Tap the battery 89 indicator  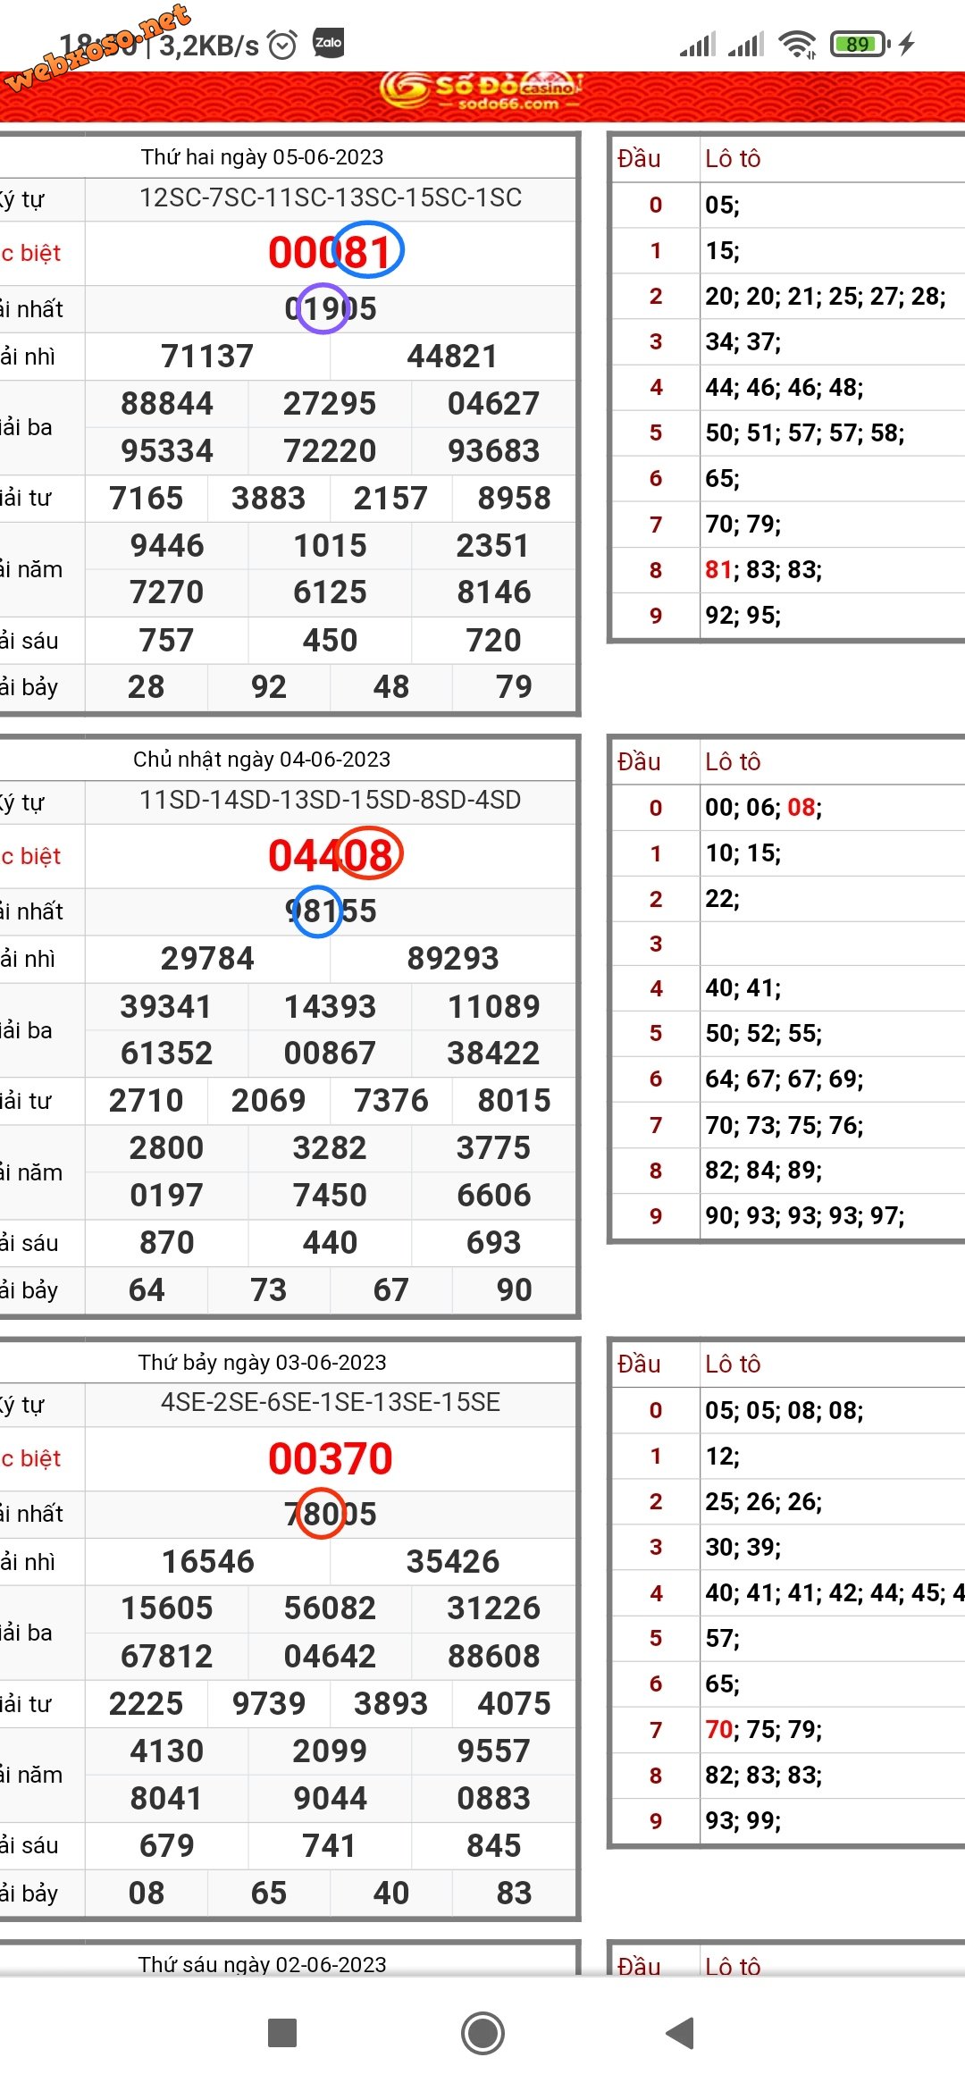point(860,44)
